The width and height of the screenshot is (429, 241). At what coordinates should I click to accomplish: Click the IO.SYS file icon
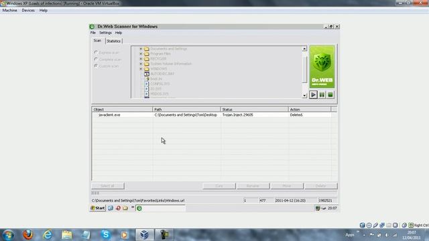click(147, 89)
